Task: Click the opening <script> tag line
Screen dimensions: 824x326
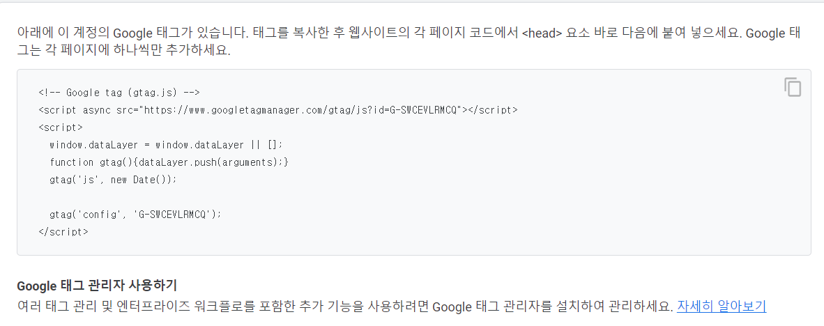Action: pos(61,127)
